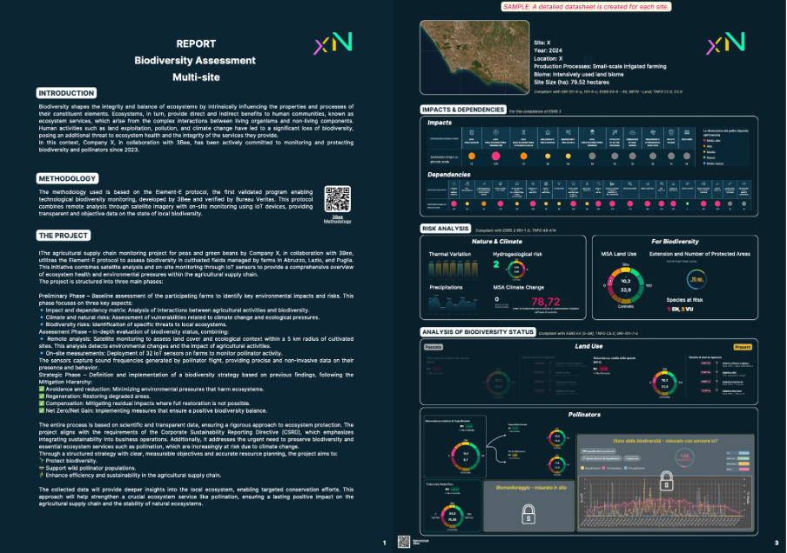Click the IMPACTS & DEPENDENCIES header label
The width and height of the screenshot is (787, 553).
[463, 110]
